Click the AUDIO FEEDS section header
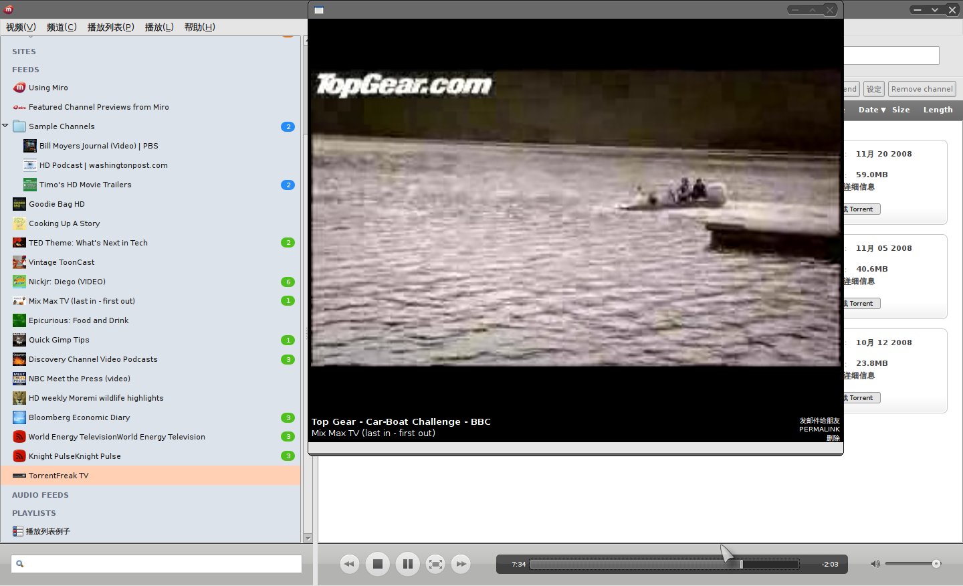This screenshot has height=586, width=963. click(40, 495)
